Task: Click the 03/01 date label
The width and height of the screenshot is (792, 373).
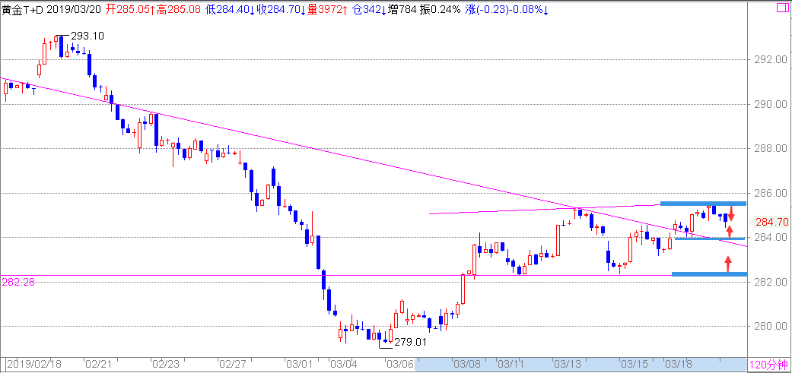Action: click(x=298, y=364)
